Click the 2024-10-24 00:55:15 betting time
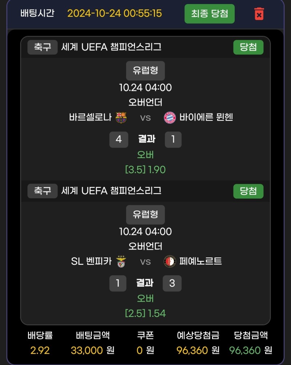This screenshot has height=365, width=291. pos(115,13)
